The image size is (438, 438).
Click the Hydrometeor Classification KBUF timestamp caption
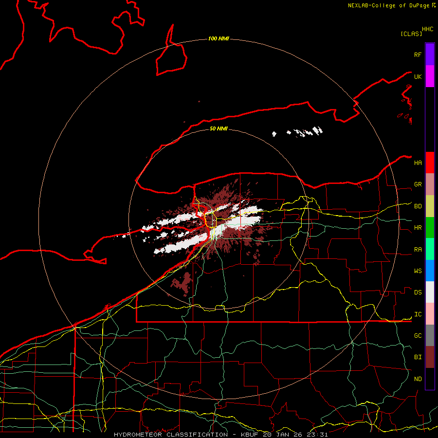click(220, 435)
